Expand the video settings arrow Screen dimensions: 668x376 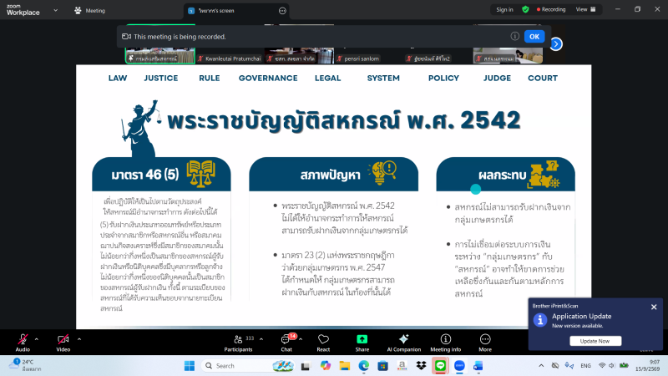[79, 339]
